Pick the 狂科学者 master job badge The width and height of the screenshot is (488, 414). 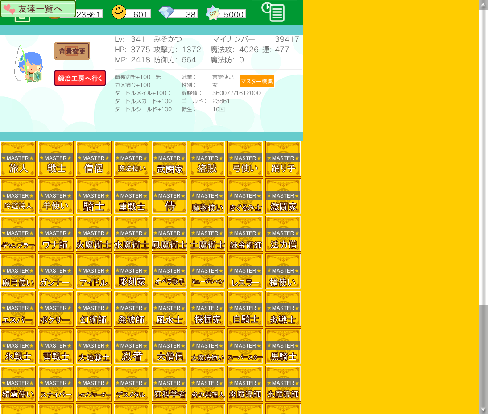click(x=170, y=384)
